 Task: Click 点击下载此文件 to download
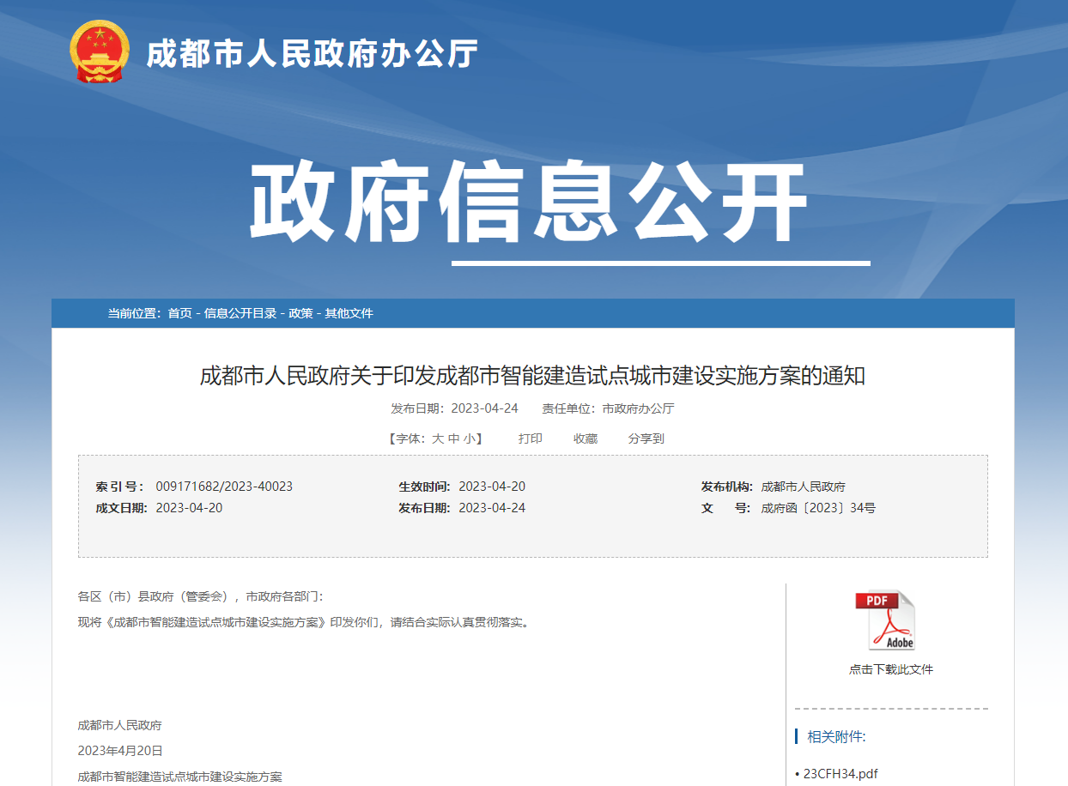click(x=893, y=668)
